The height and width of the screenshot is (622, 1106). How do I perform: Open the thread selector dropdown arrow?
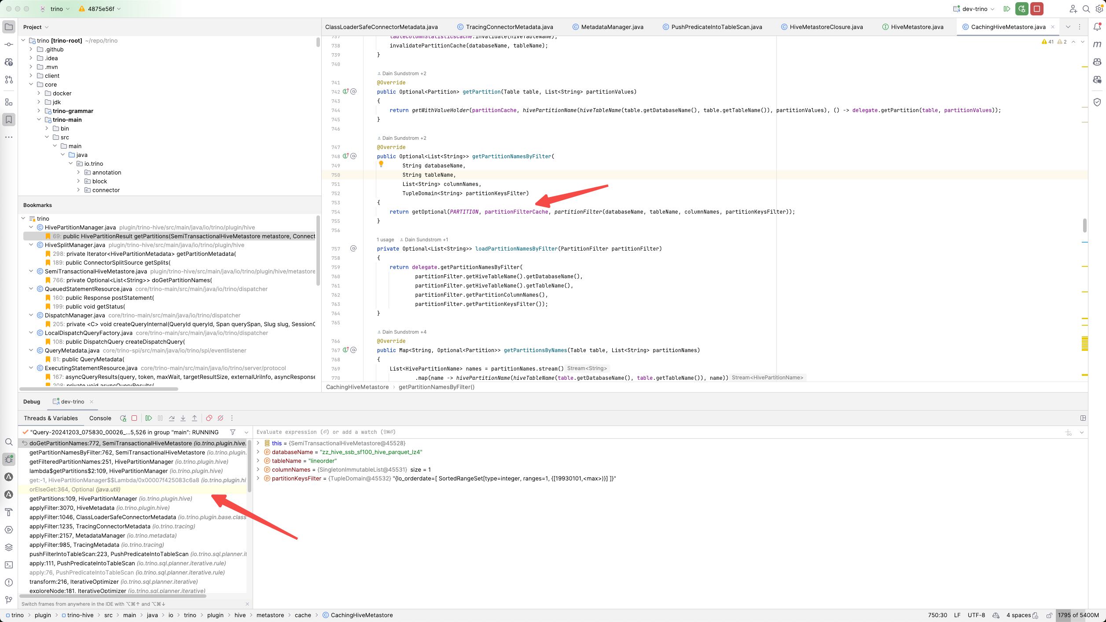click(246, 432)
